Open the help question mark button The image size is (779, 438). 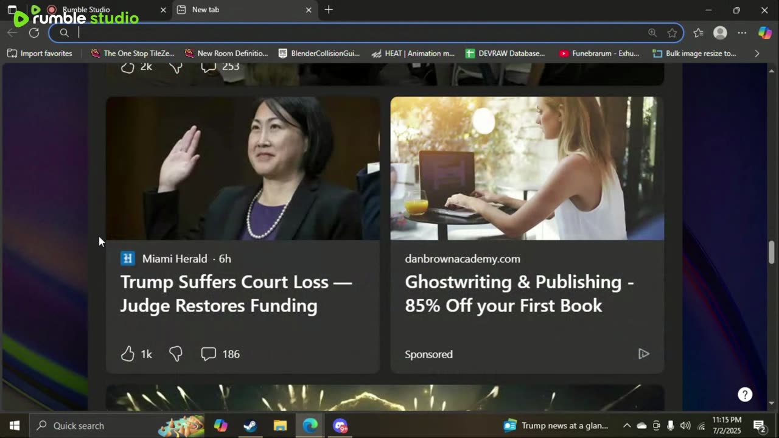coord(745,394)
